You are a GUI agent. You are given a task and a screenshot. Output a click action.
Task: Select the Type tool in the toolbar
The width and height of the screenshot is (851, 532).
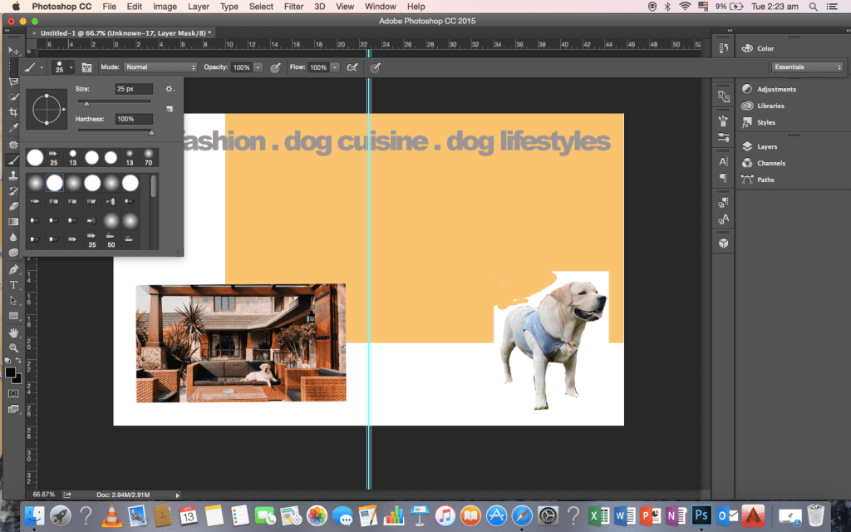tap(13, 284)
